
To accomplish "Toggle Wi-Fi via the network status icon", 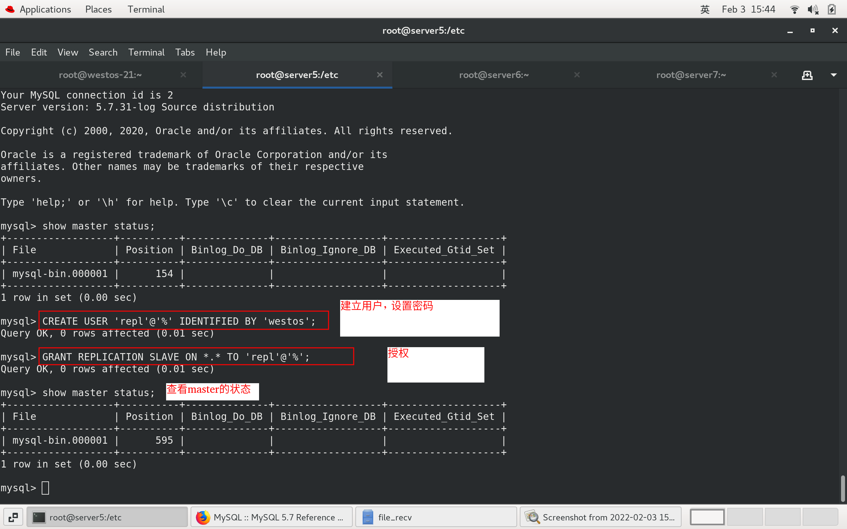I will tap(794, 9).
